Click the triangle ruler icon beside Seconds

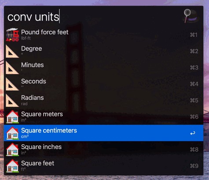pyautogui.click(x=12, y=84)
